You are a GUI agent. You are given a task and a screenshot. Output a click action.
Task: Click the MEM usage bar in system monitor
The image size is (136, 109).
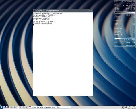125,39
